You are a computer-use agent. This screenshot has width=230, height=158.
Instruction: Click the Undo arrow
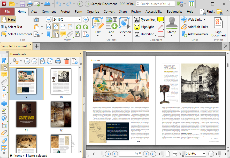[59, 4]
